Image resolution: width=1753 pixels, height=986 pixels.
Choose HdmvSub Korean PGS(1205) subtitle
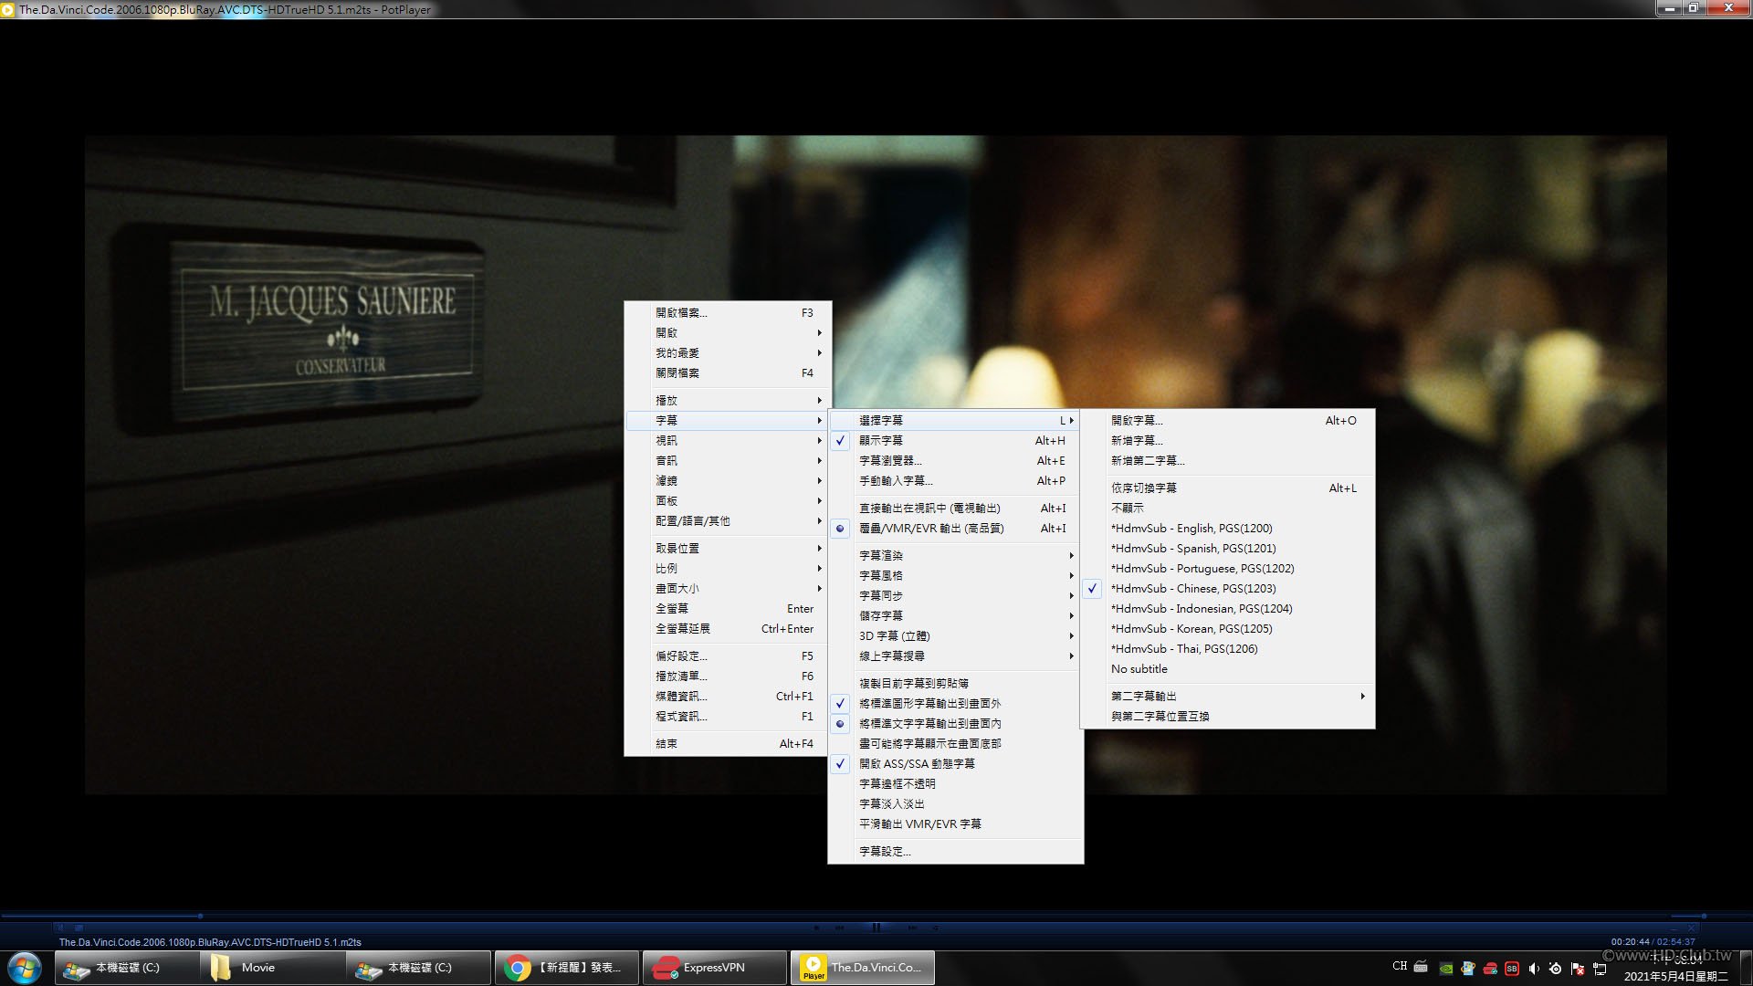pos(1227,629)
